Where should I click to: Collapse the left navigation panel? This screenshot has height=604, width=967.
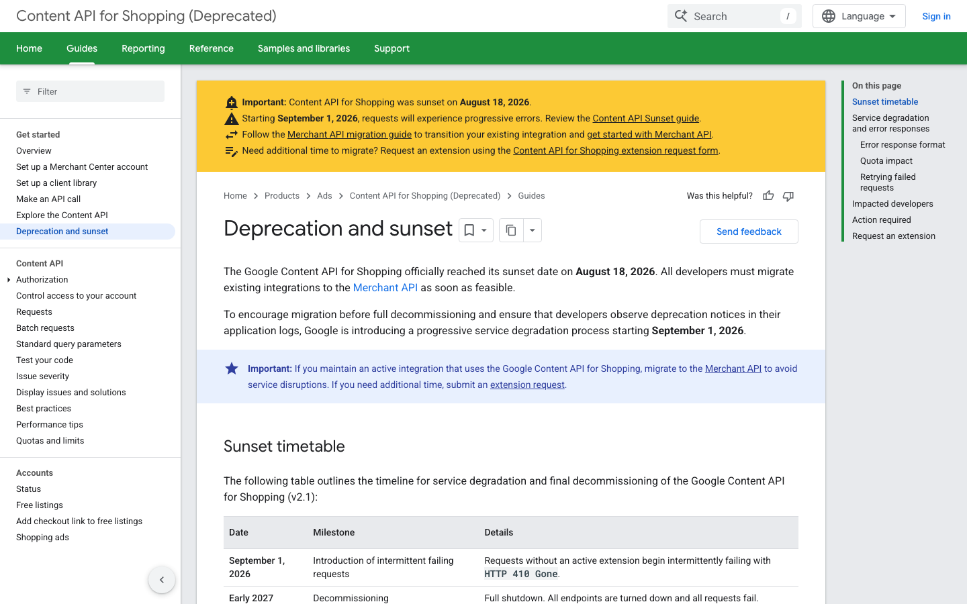[162, 580]
